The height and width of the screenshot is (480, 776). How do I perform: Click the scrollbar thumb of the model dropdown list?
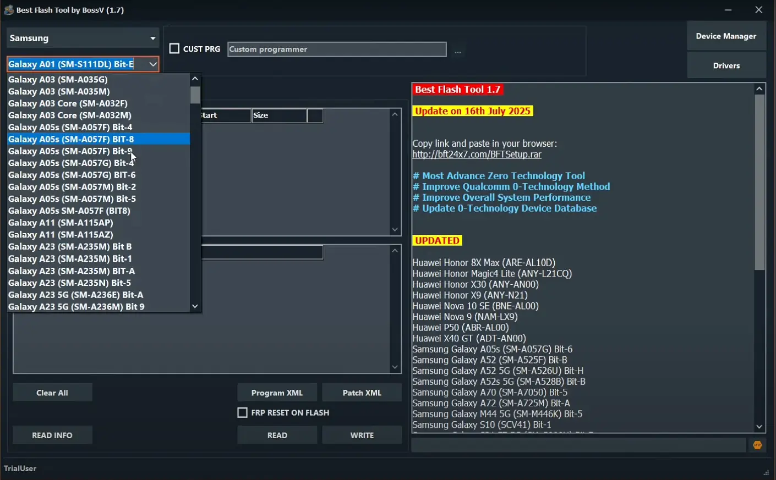click(195, 95)
